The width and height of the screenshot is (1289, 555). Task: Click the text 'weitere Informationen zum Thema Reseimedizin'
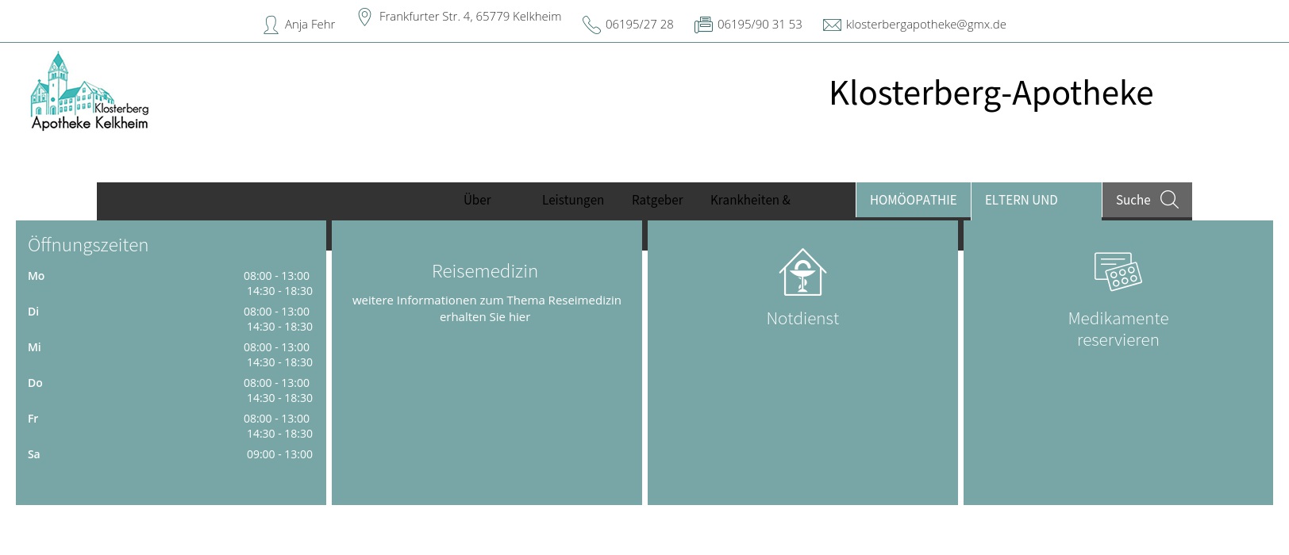(487, 300)
